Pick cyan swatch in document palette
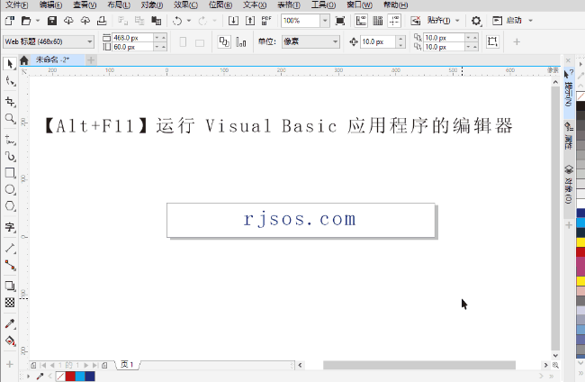The width and height of the screenshot is (585, 382). 80,377
